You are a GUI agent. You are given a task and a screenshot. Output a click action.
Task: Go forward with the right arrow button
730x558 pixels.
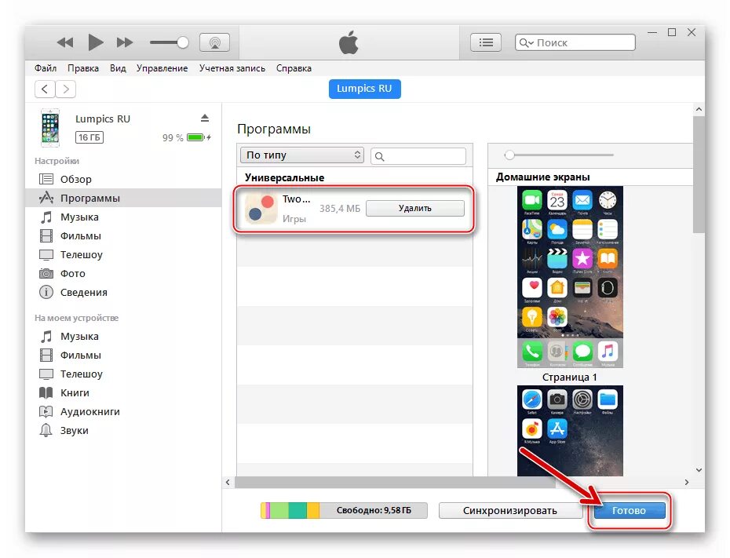(66, 89)
